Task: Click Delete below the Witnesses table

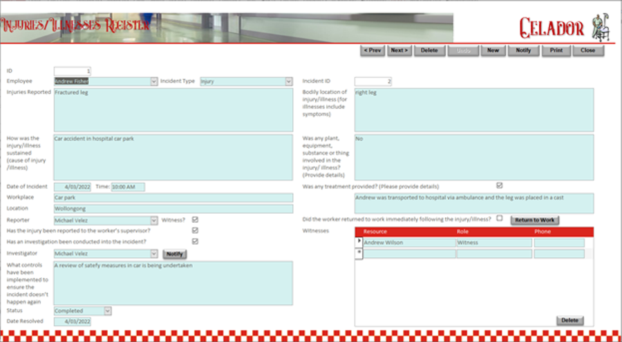Action: 569,321
